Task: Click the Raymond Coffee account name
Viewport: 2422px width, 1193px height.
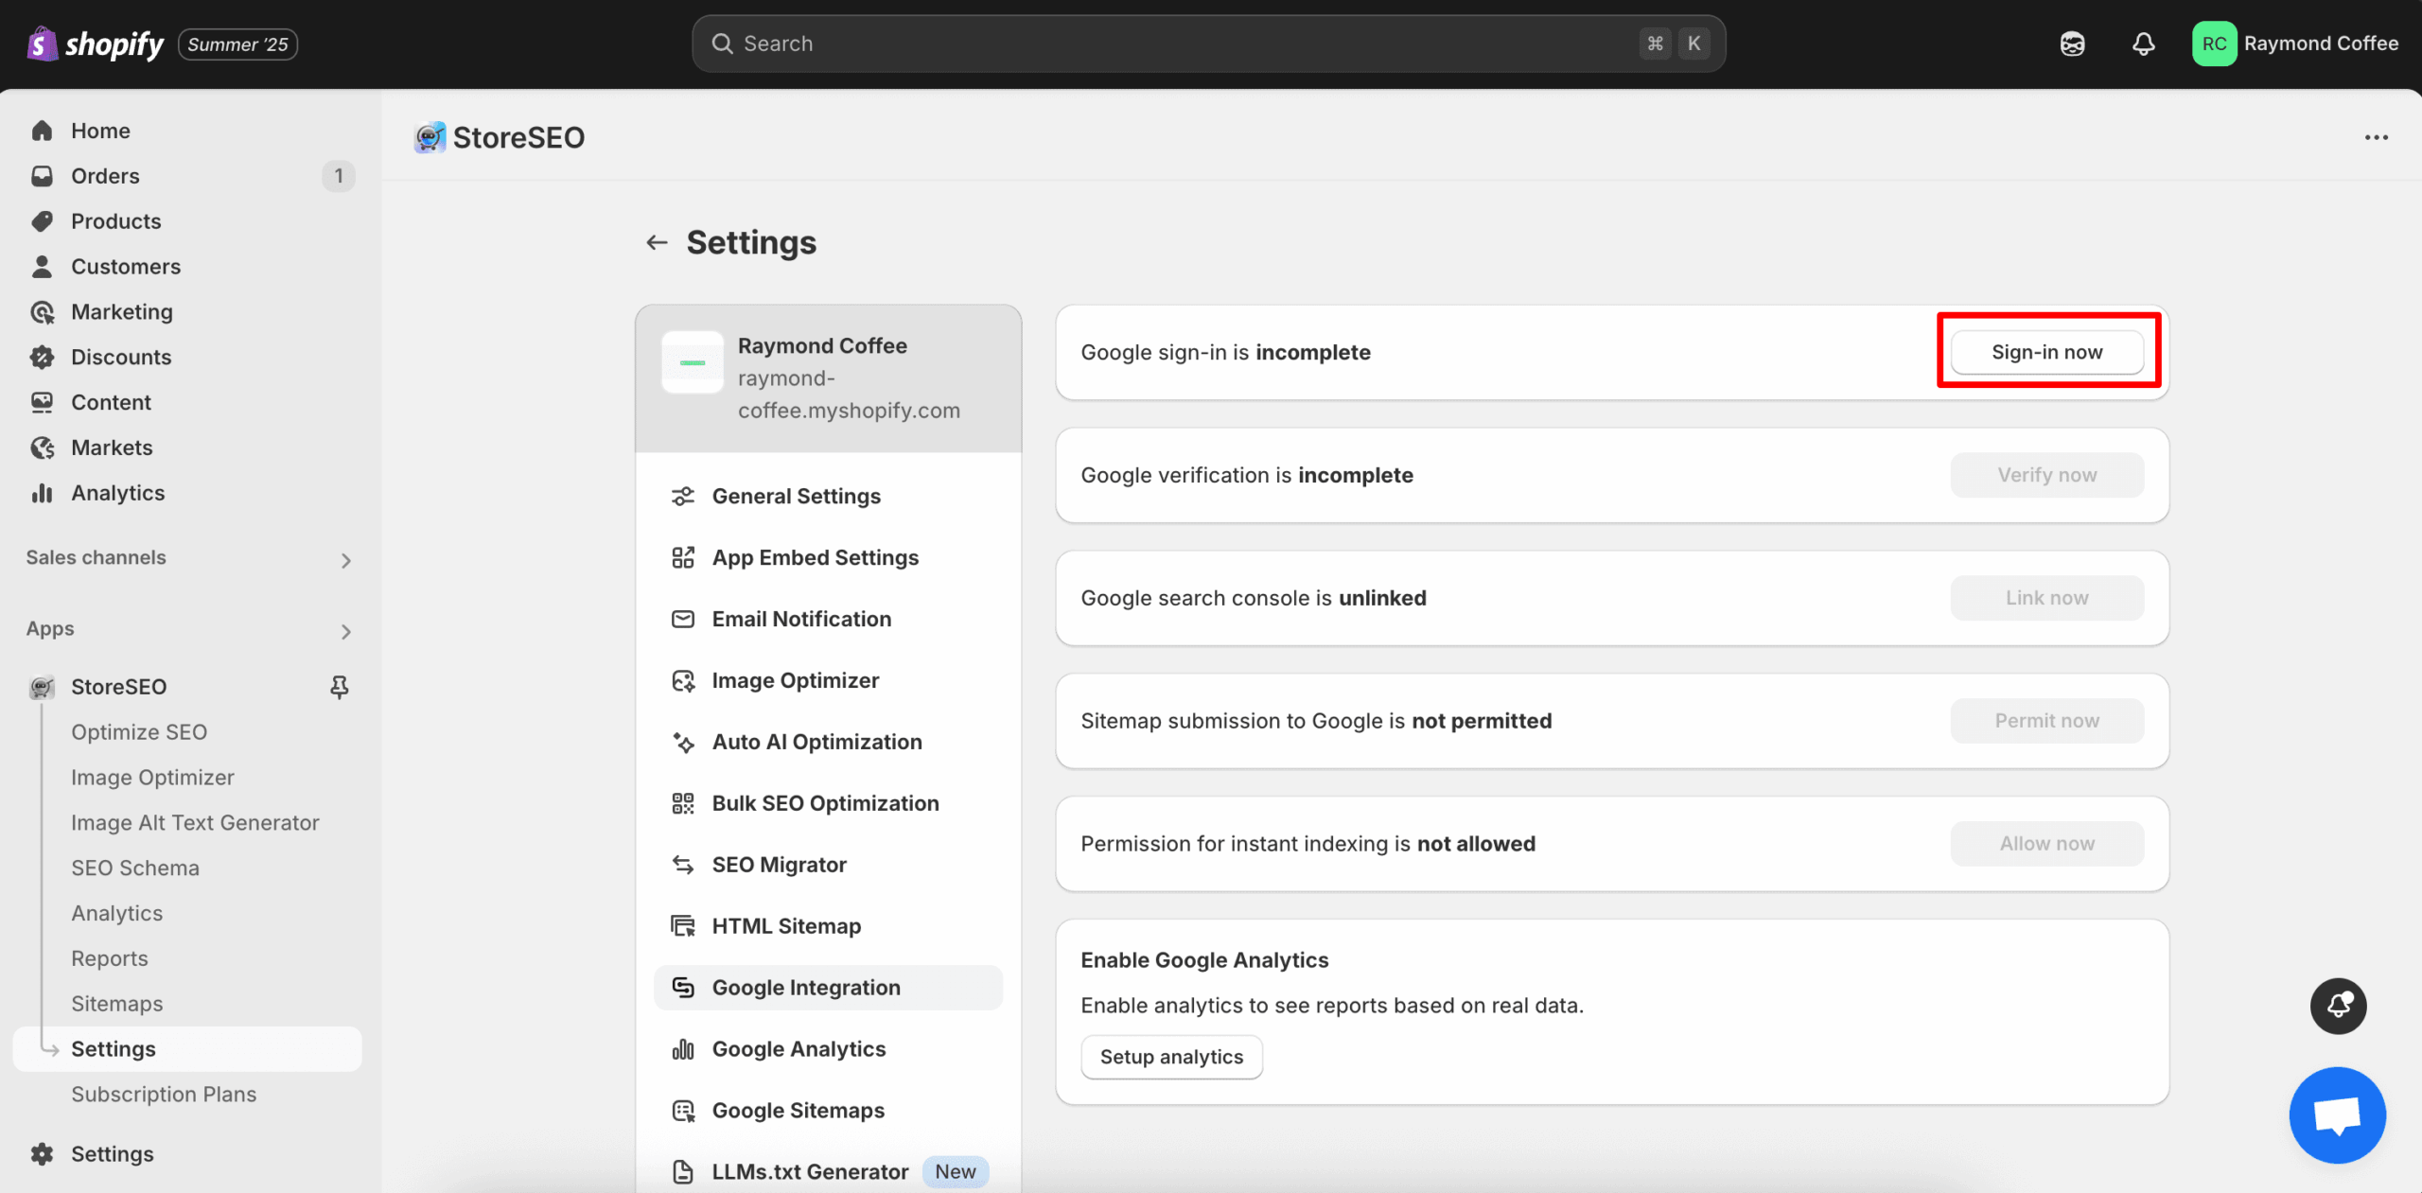Action: 2321,44
